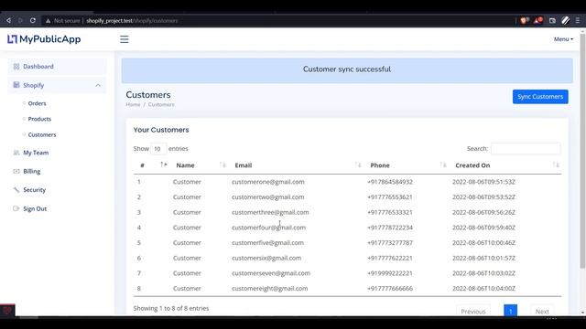Open Billing in the sidebar
Image resolution: width=586 pixels, height=329 pixels.
point(32,171)
